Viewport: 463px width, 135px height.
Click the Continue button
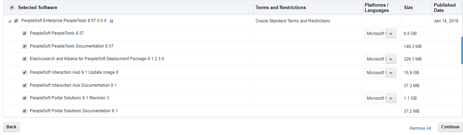click(x=450, y=127)
